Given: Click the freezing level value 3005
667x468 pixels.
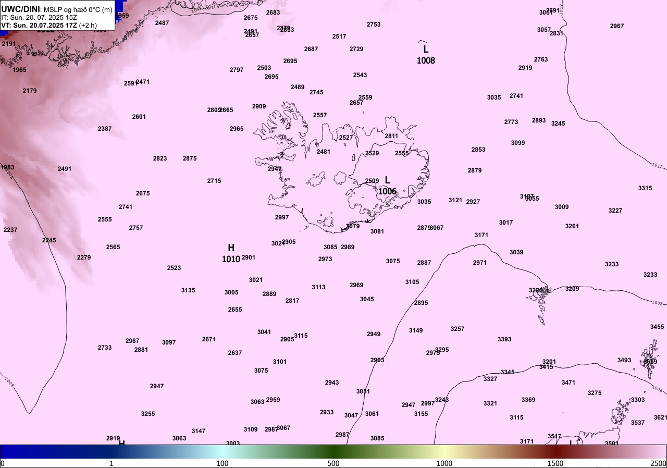Looking at the screenshot, I should pyautogui.click(x=231, y=292).
